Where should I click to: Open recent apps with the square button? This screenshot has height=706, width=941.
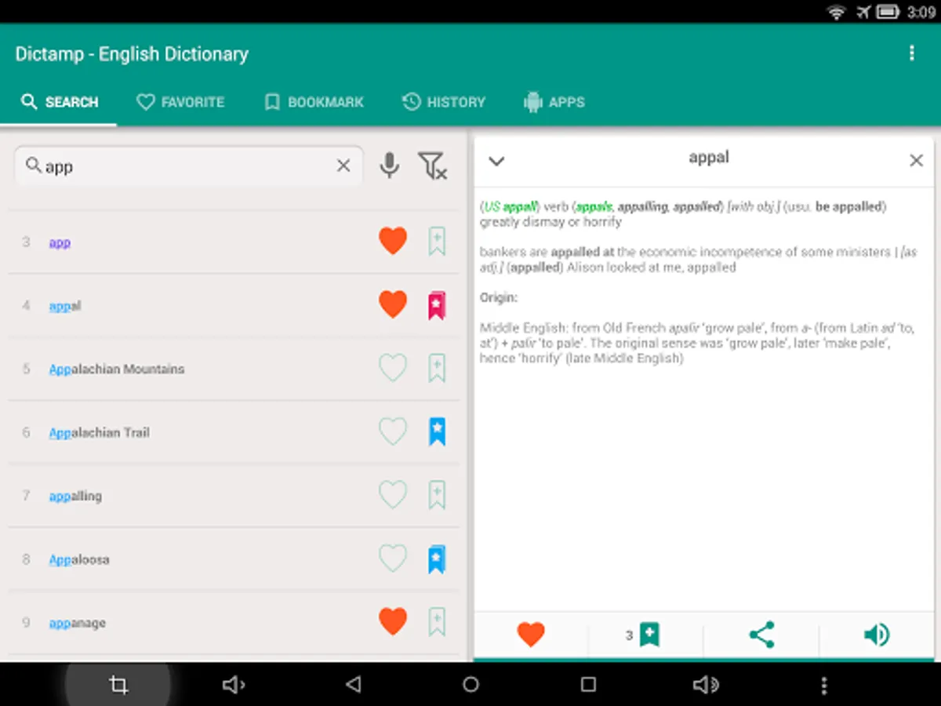coord(588,685)
